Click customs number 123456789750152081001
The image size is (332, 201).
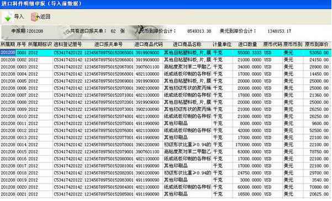pos(109,166)
